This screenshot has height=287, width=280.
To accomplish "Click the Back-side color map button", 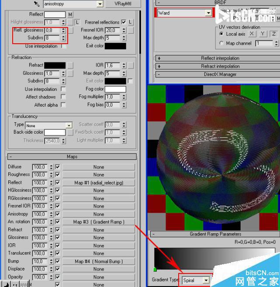I will point(70,132).
